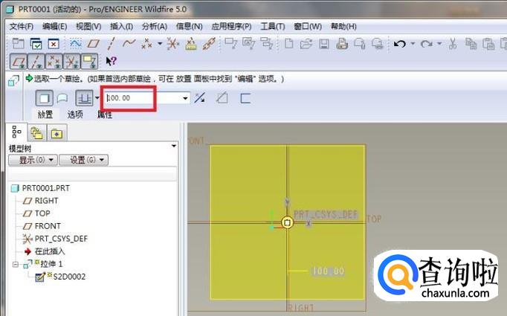507x316 pixels.
Task: Select extrude as surface option
Action: point(62,98)
